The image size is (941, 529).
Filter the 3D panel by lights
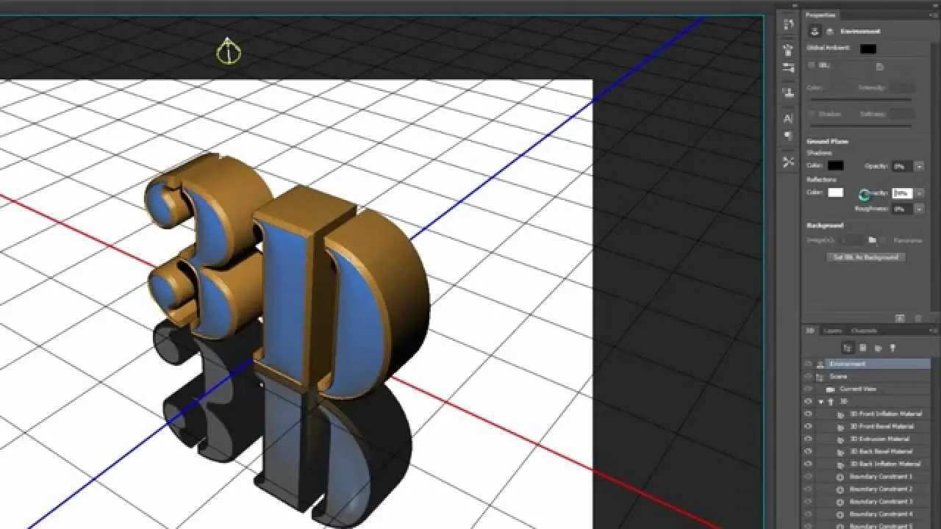point(892,348)
